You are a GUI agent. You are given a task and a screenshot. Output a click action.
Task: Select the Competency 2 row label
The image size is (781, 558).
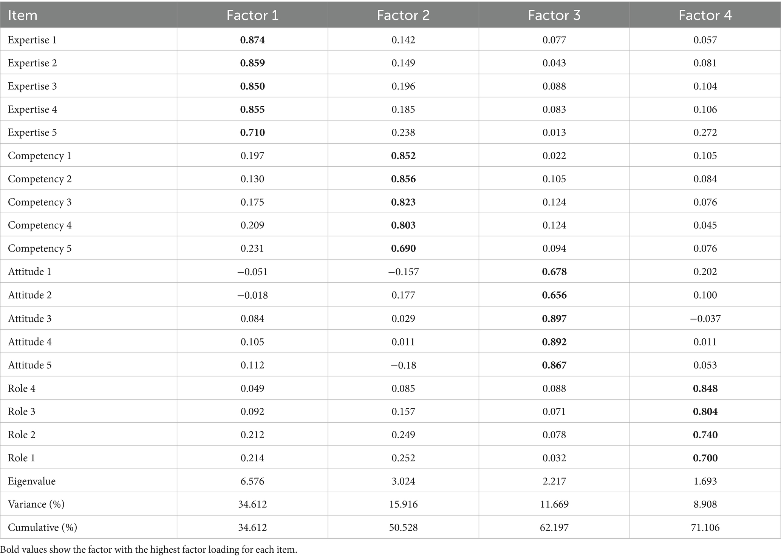point(40,179)
